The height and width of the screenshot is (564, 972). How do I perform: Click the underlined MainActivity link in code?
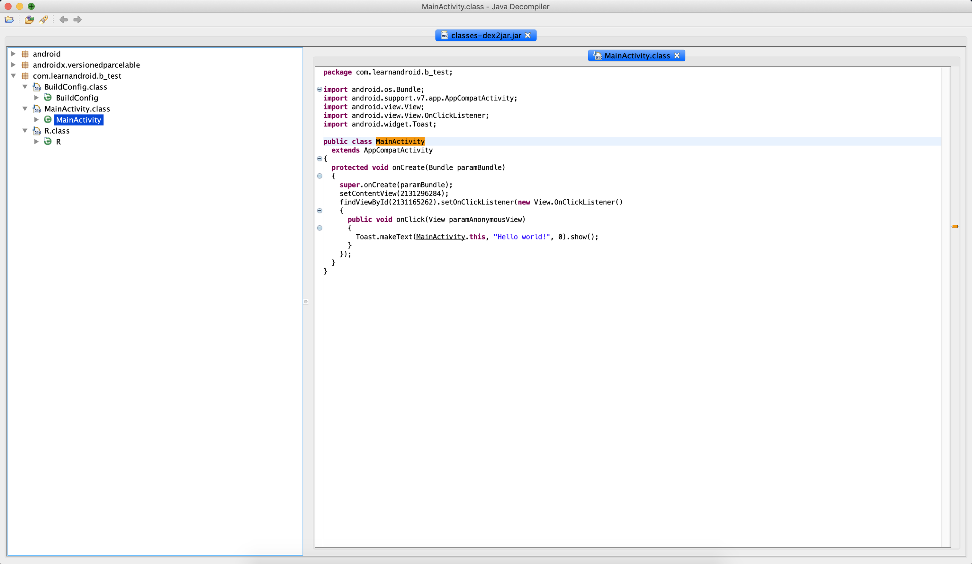(x=440, y=237)
